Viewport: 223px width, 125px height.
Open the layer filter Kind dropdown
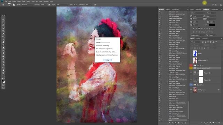coord(196,42)
